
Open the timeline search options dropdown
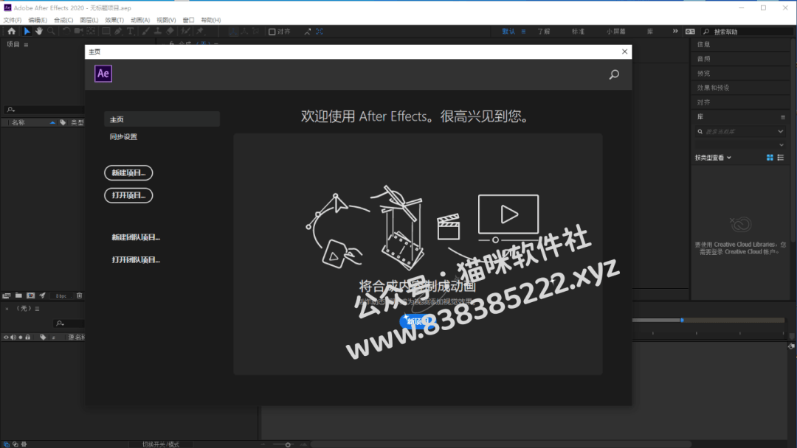[x=60, y=323]
